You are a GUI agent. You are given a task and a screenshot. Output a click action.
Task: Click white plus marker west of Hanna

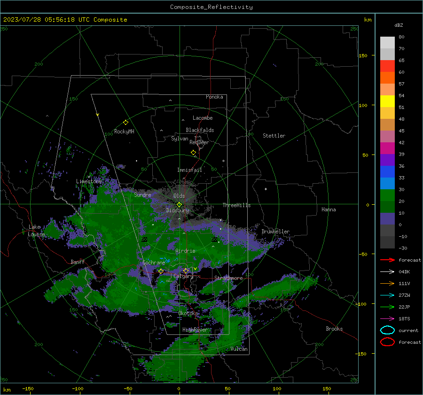pyautogui.click(x=266, y=189)
